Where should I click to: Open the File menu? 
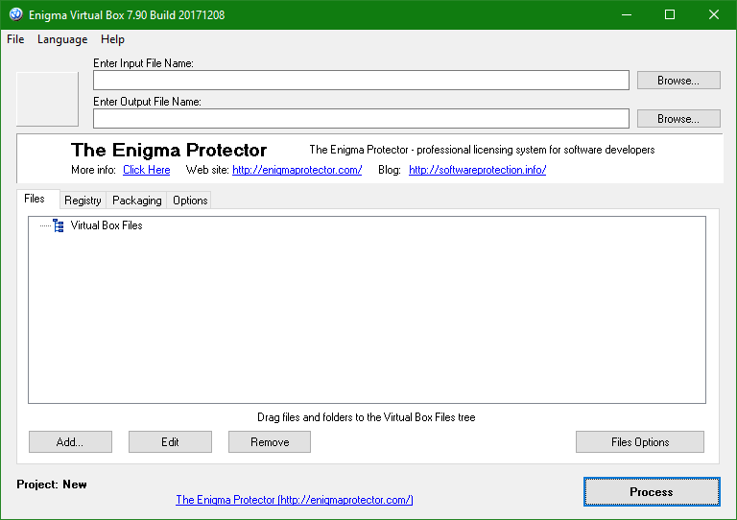click(x=15, y=39)
